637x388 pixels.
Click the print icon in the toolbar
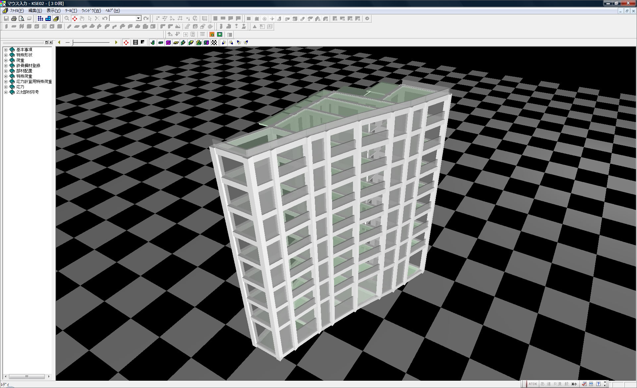pyautogui.click(x=14, y=19)
